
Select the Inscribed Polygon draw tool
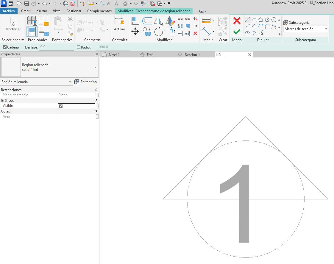coord(261,20)
